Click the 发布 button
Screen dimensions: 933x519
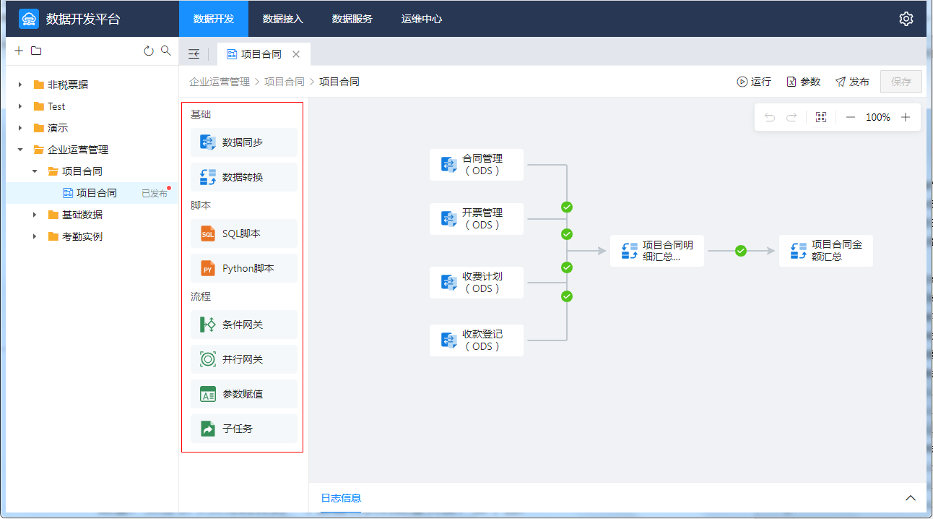pyautogui.click(x=852, y=82)
